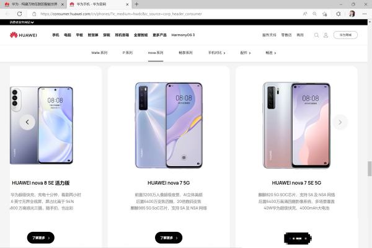Click learn more under nova 7 5G
The width and height of the screenshot is (372, 248).
point(169,237)
